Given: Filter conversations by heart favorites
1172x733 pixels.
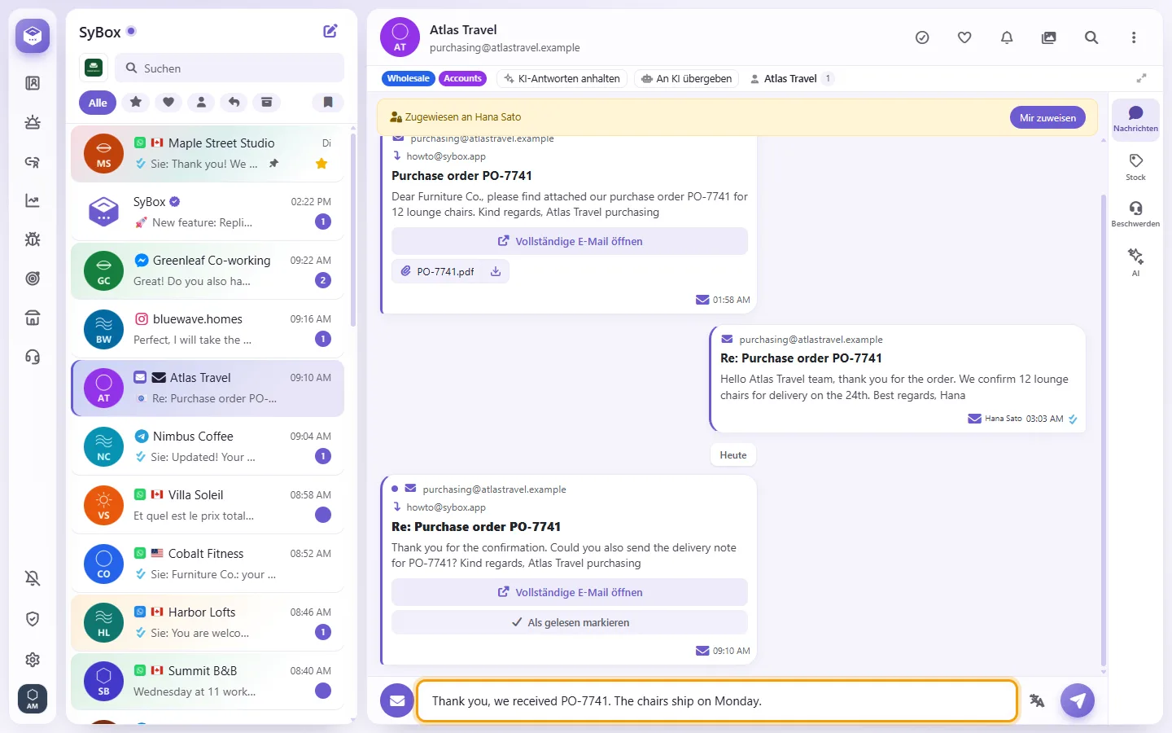Looking at the screenshot, I should (168, 102).
